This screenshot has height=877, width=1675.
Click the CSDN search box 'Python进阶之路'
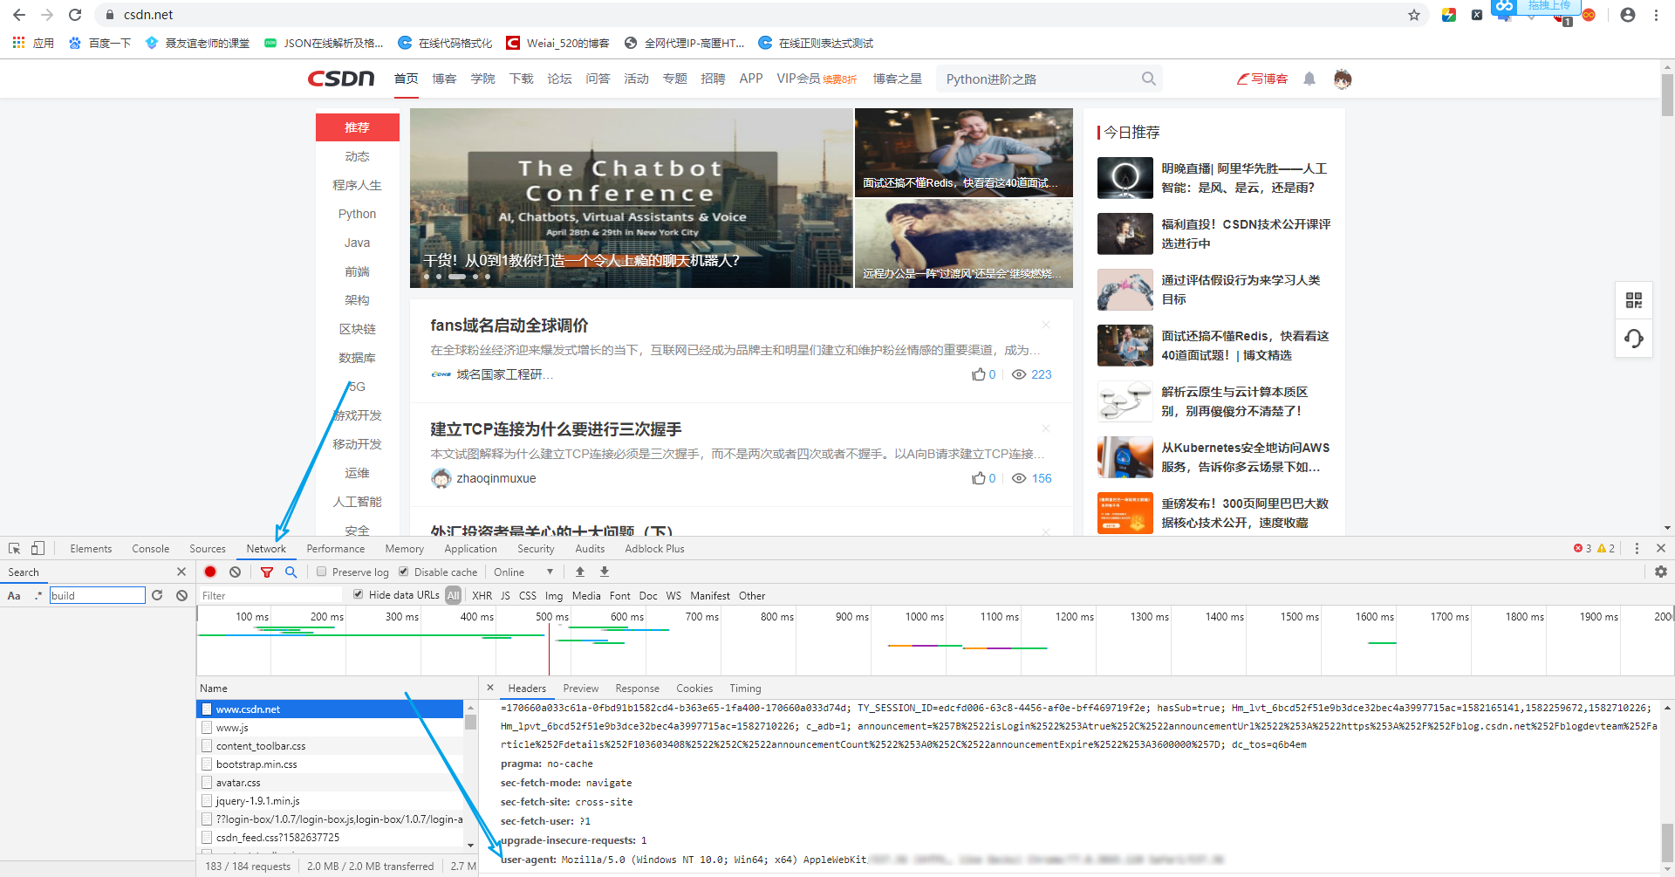coord(1040,79)
